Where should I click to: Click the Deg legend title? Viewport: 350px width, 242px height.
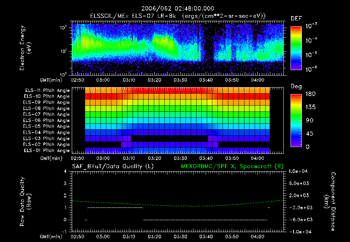coord(296,86)
